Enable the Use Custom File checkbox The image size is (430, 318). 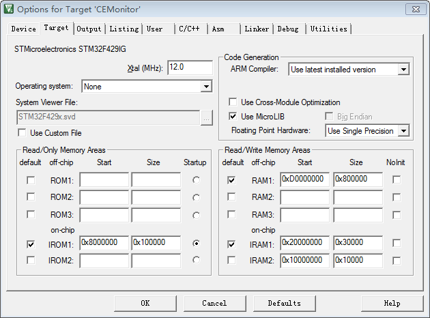[22, 133]
